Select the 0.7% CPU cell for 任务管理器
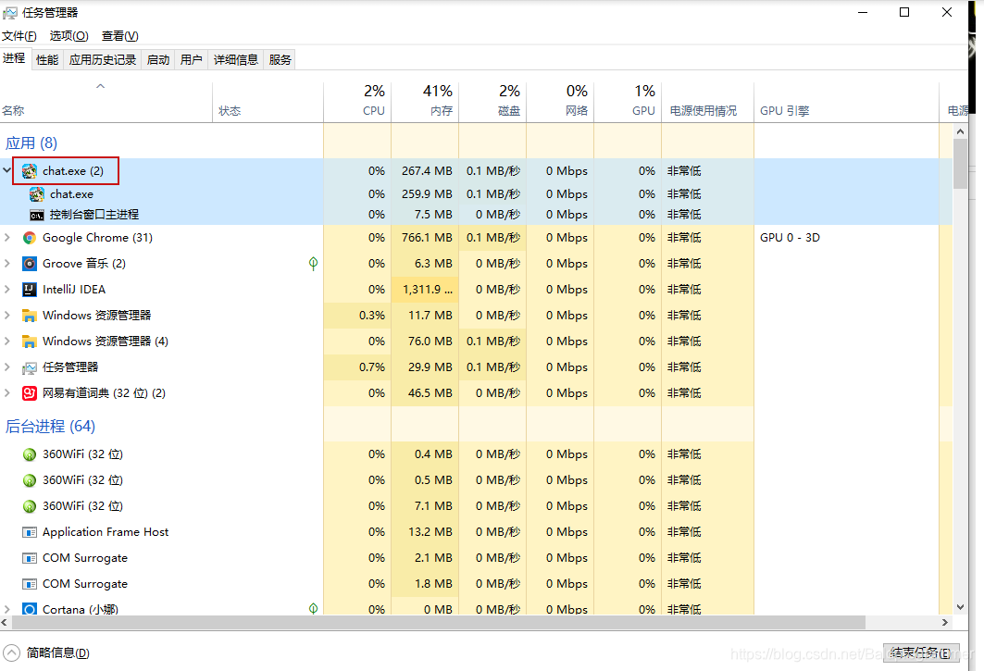The height and width of the screenshot is (671, 984). tap(357, 367)
